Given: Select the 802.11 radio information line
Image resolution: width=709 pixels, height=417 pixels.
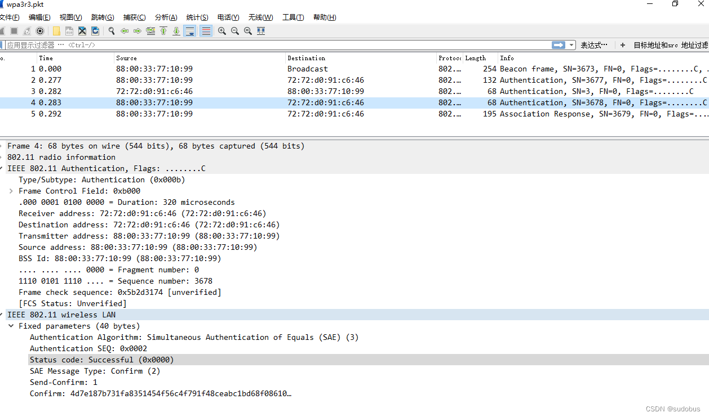Looking at the screenshot, I should pos(354,157).
